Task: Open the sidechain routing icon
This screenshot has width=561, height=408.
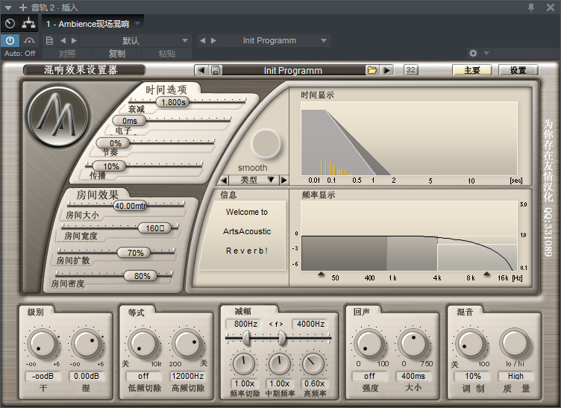Action: [x=28, y=24]
